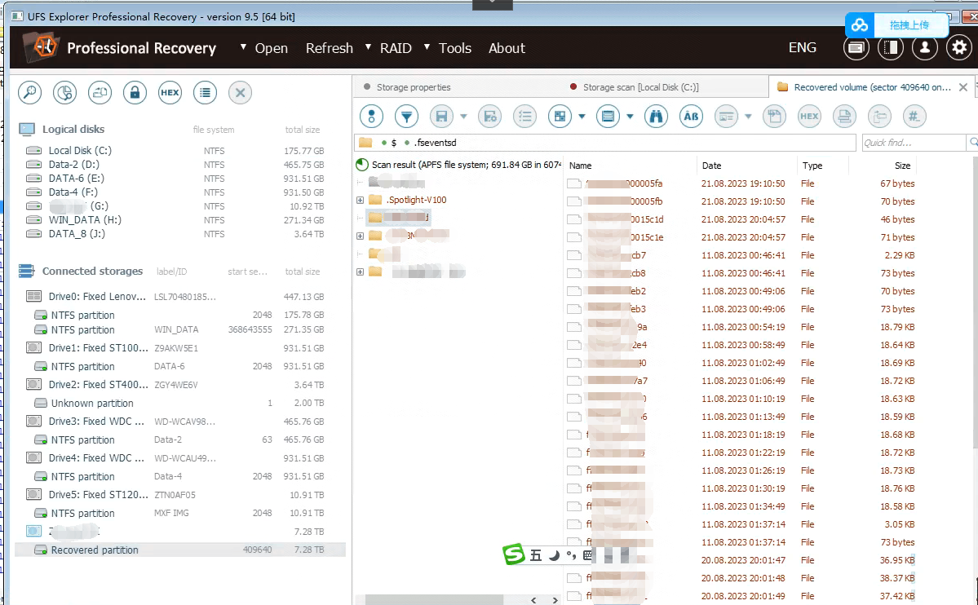Open HEX viewer from left panel toolbar

coord(170,93)
